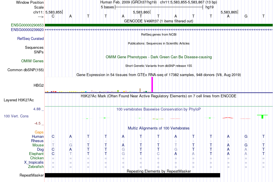Screen dimensions: 273x182
Task: Click the large green PhyloP conservation bar
Action: (x=262, y=117)
